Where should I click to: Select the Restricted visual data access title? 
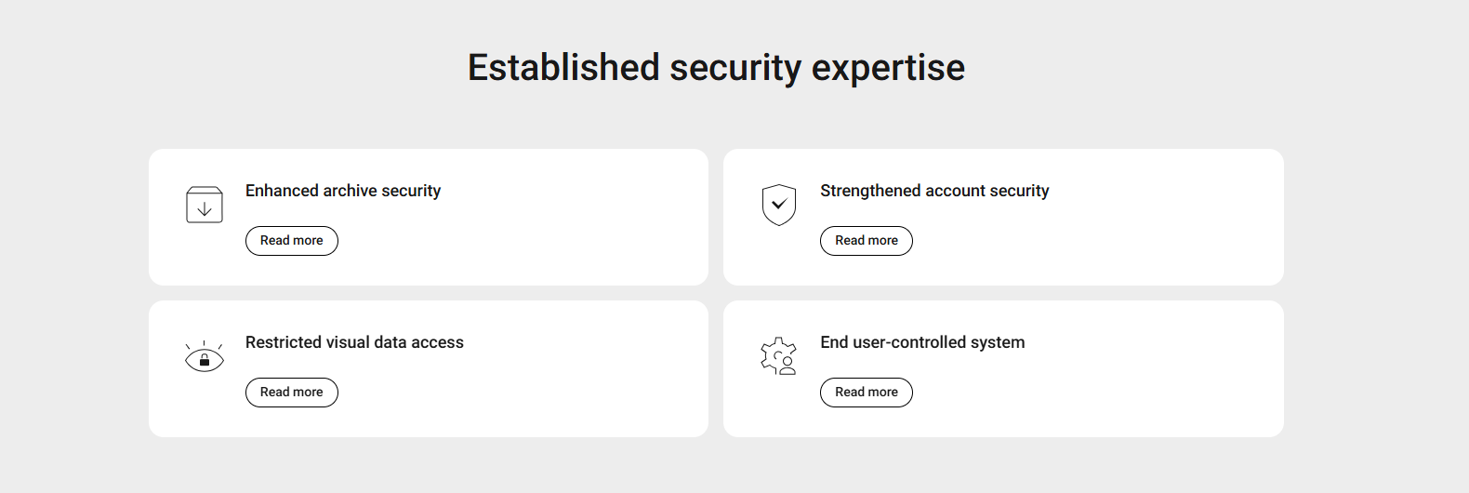tap(354, 342)
